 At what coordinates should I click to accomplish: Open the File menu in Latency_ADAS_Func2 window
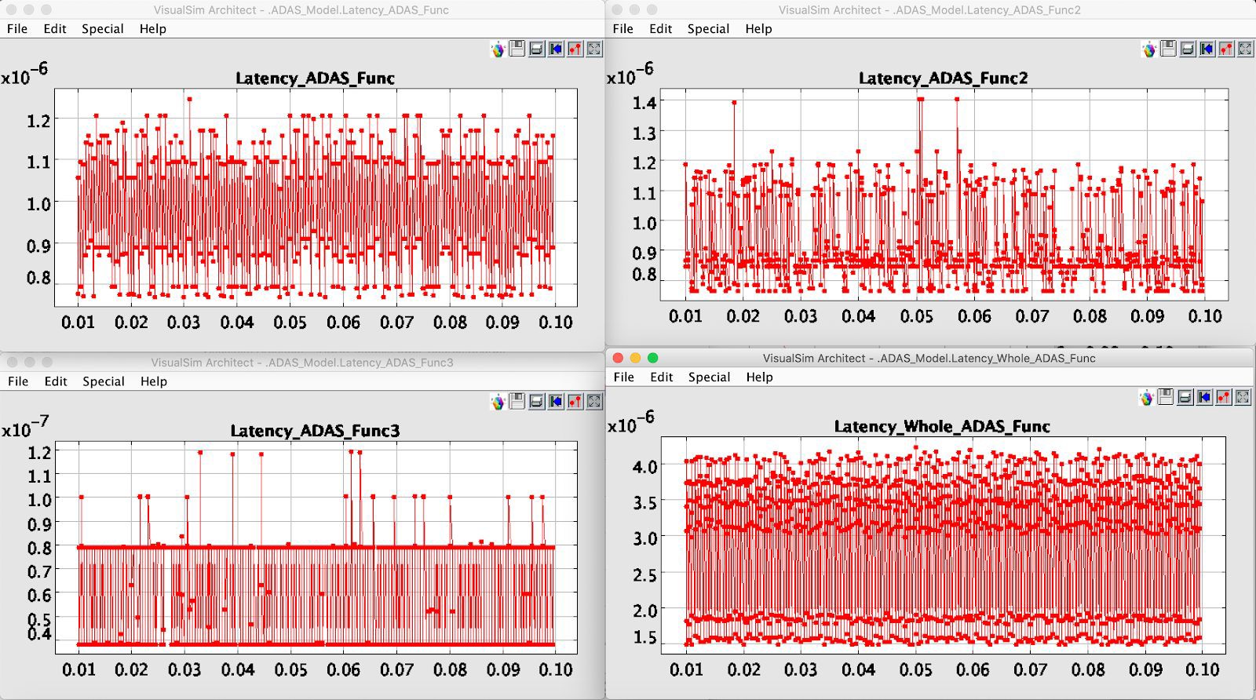[623, 28]
